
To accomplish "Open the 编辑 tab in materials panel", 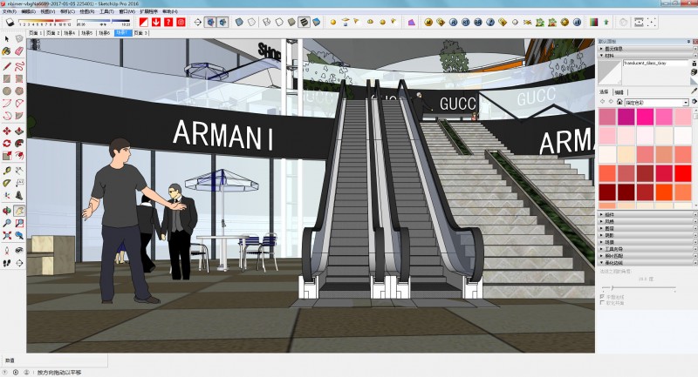I will pos(619,92).
